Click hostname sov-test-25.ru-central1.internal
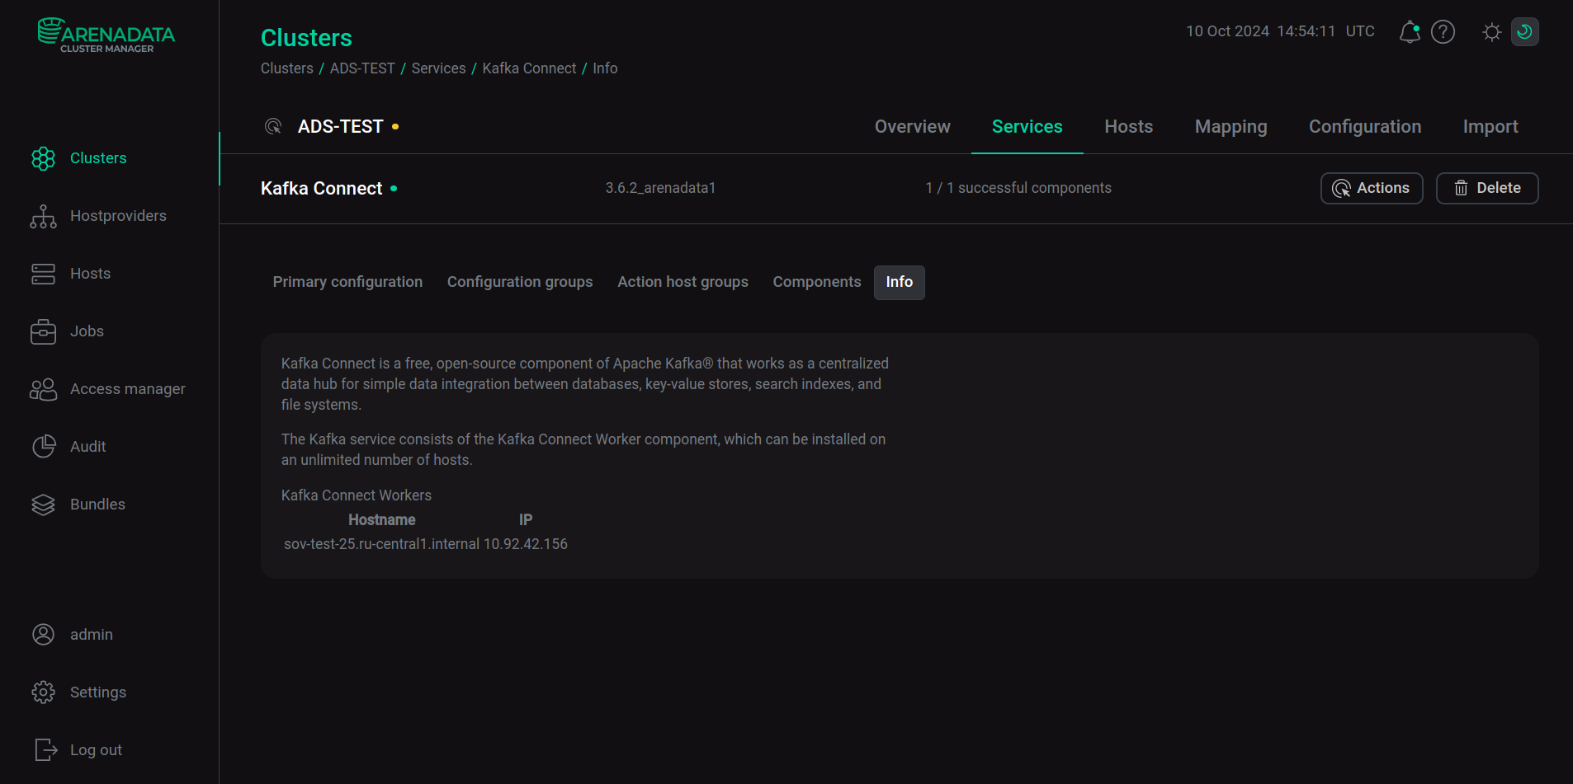Image resolution: width=1573 pixels, height=784 pixels. point(381,544)
